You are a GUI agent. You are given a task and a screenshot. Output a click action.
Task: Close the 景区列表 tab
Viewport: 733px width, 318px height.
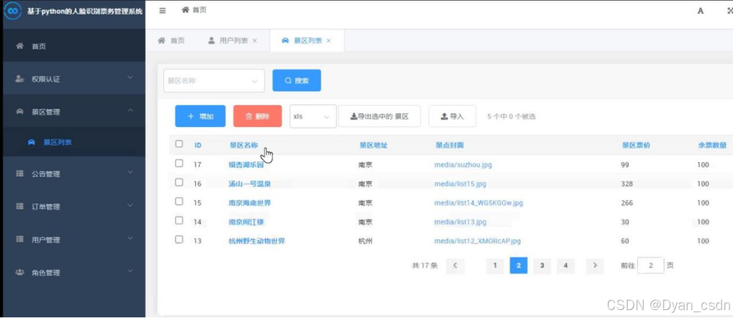[x=329, y=40]
